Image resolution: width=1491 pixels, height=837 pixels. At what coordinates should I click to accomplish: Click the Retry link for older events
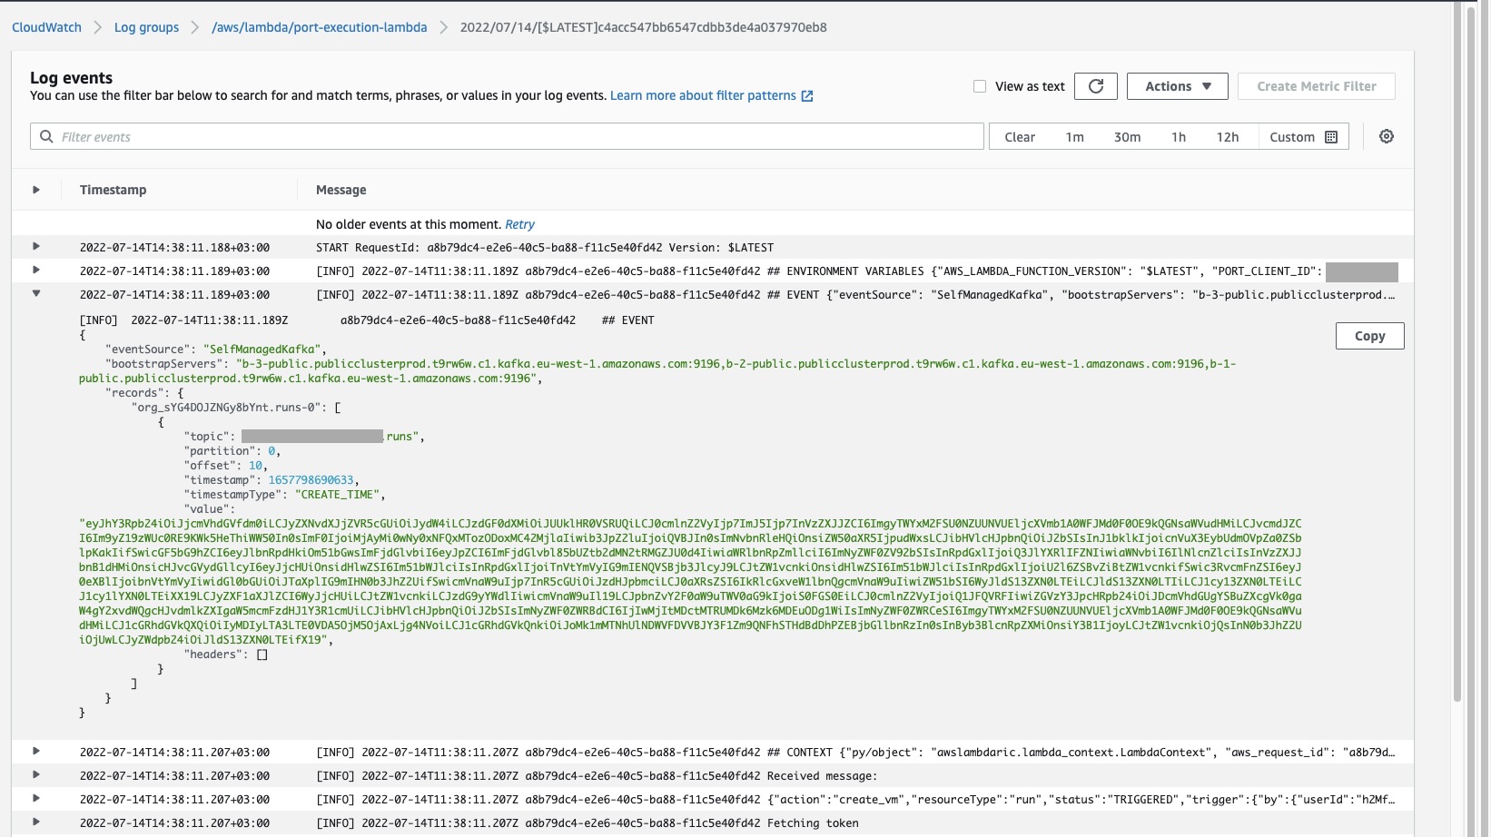pyautogui.click(x=520, y=224)
